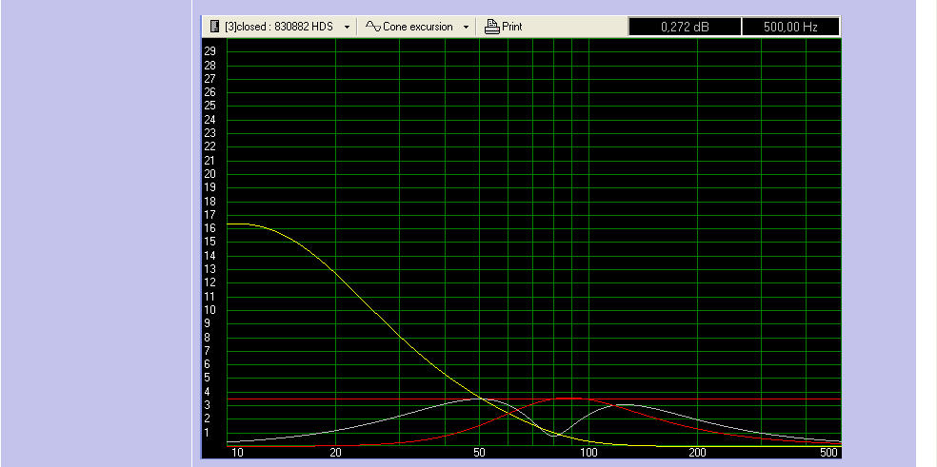Expand the Cone excursion graph type dropdown arrow
This screenshot has height=467, width=937.
(466, 27)
